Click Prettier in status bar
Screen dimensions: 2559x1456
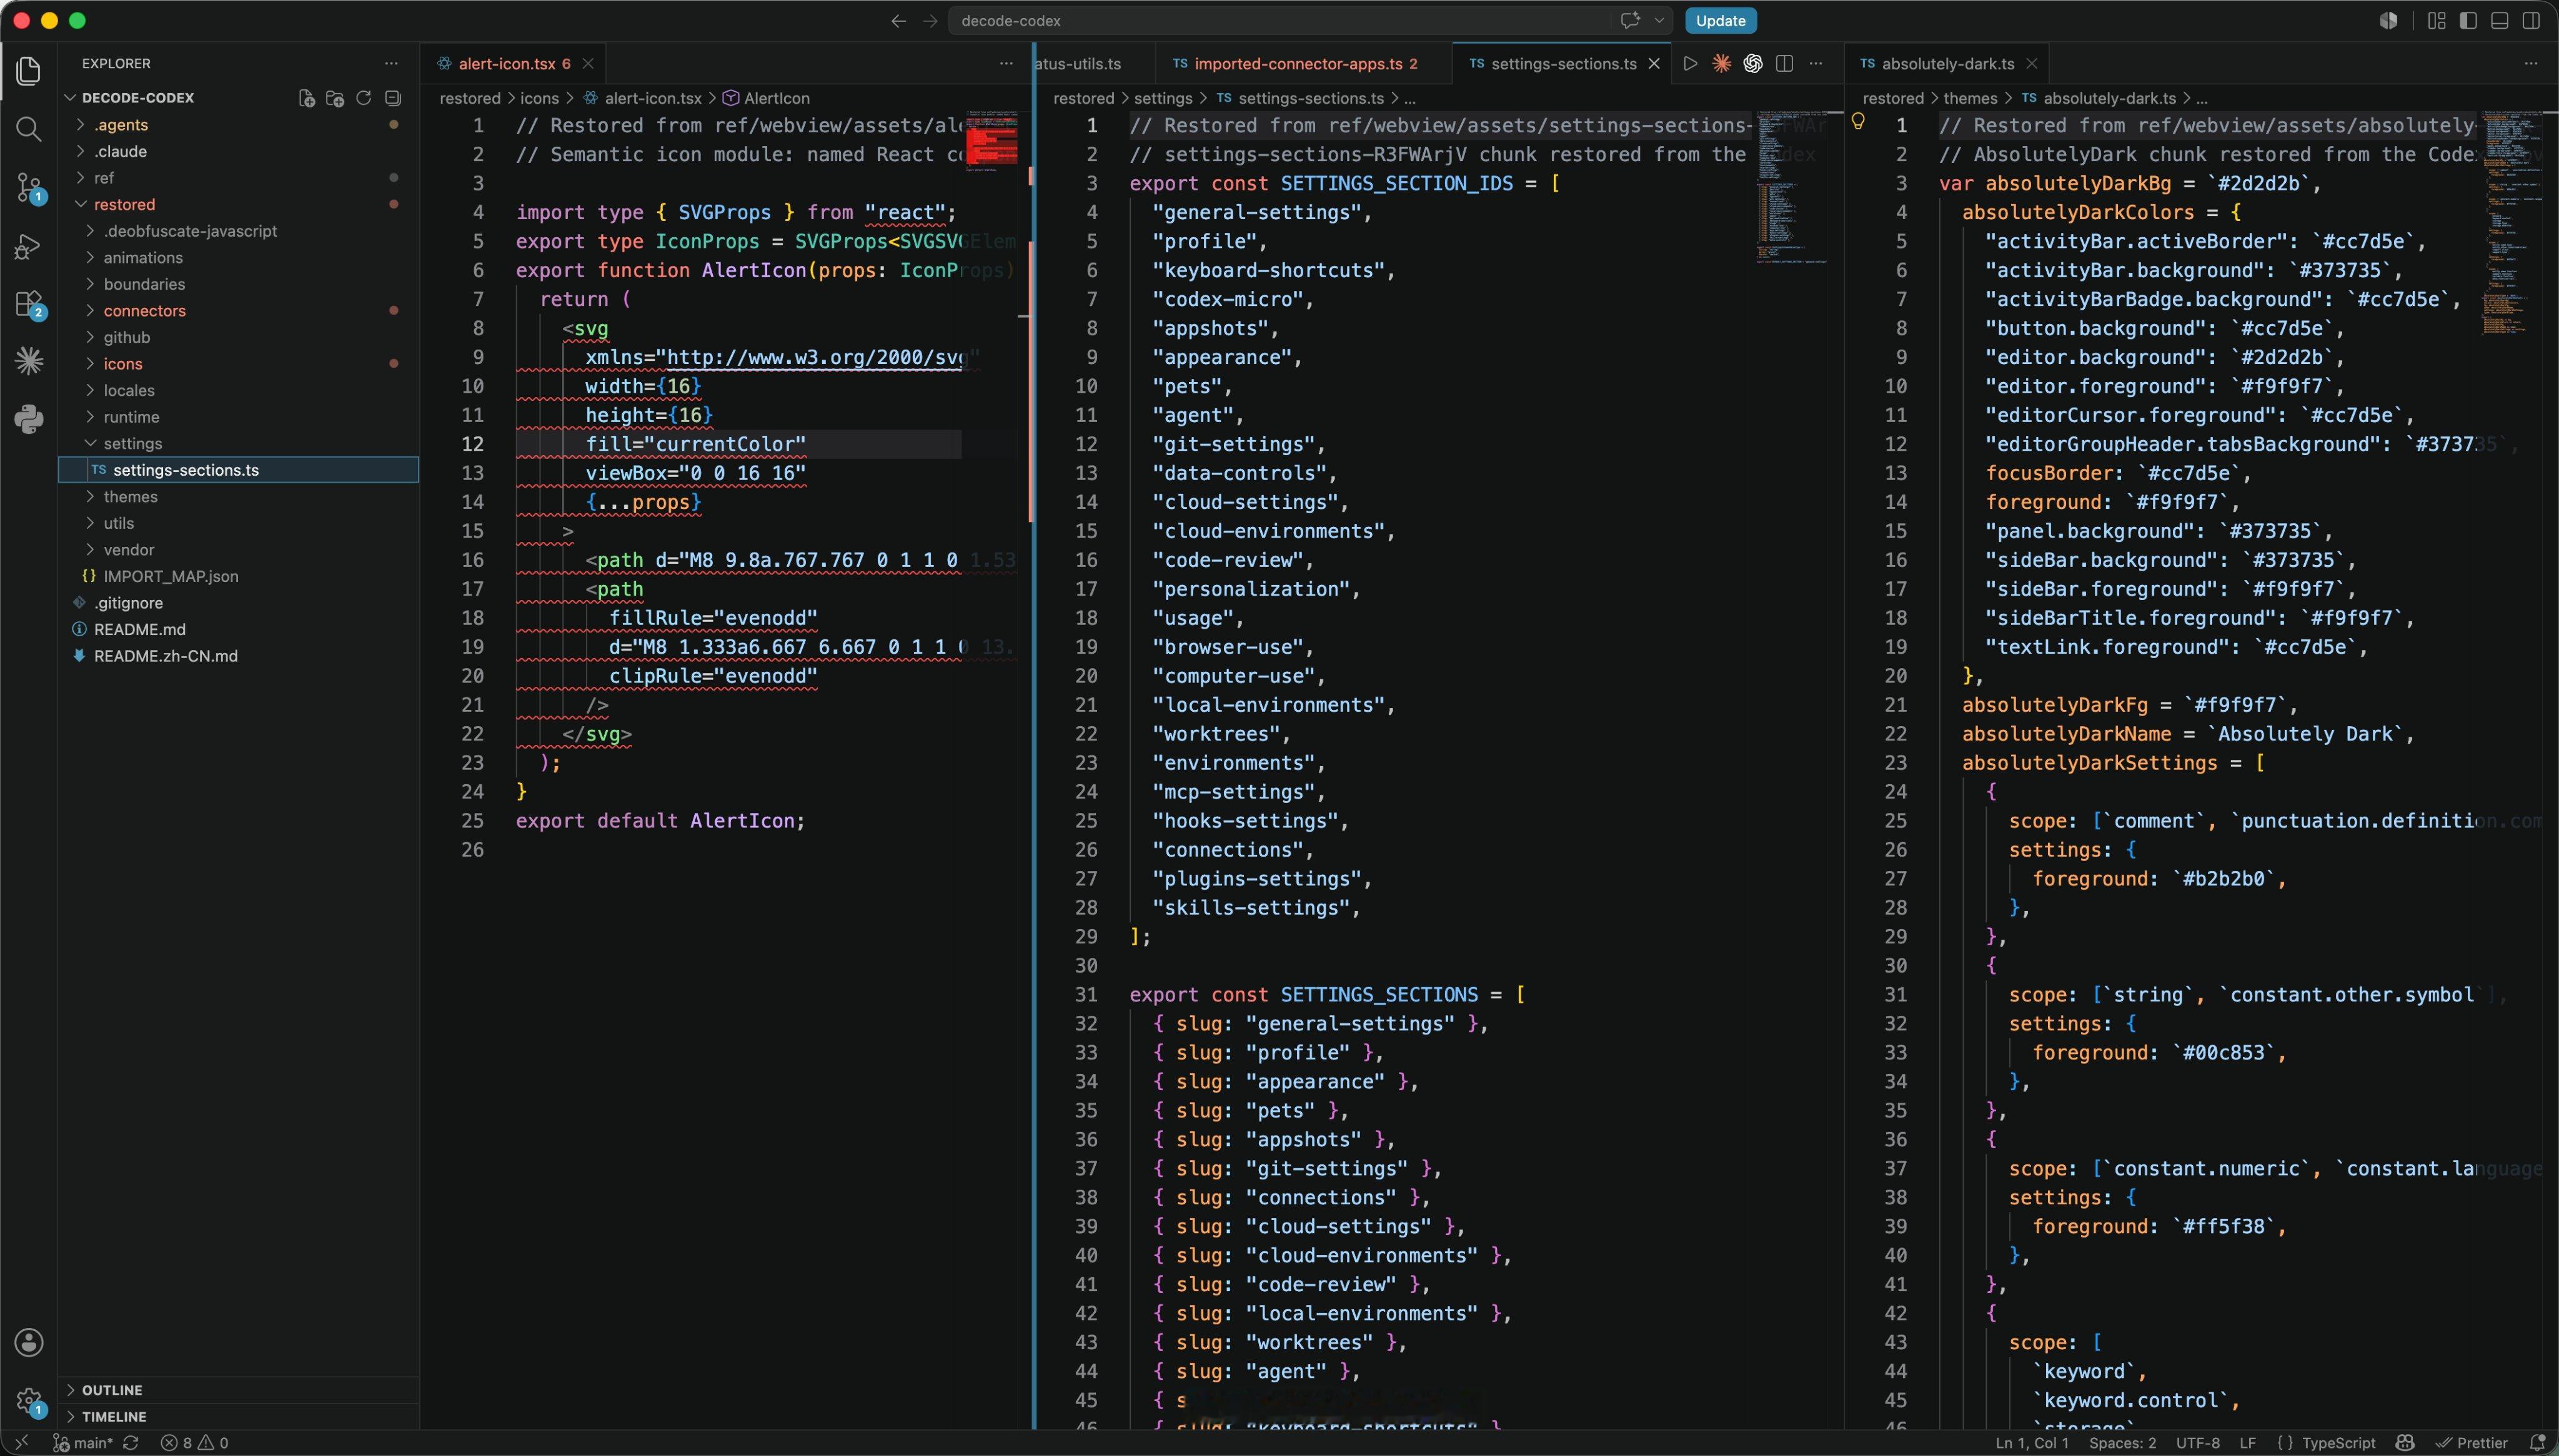click(2471, 1443)
